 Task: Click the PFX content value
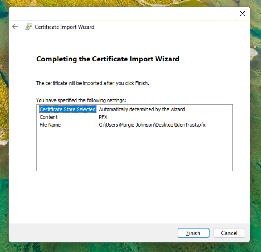pos(103,117)
